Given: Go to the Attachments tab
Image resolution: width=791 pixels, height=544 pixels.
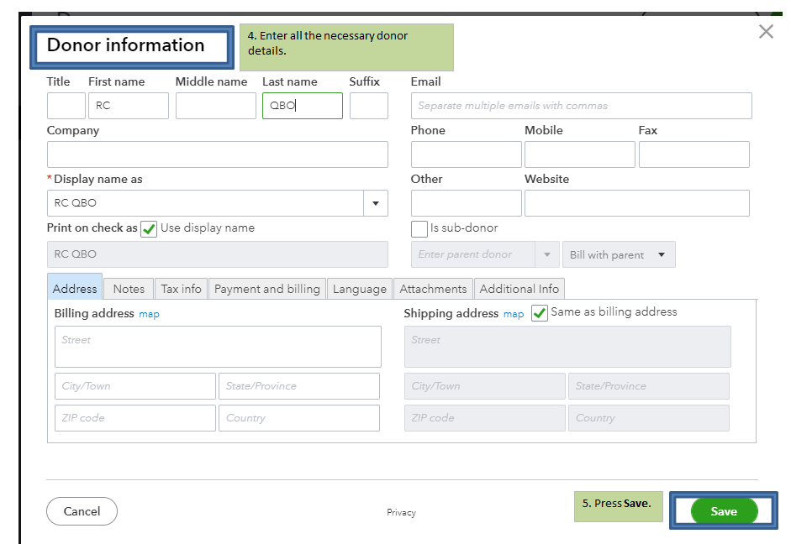Looking at the screenshot, I should coord(433,289).
